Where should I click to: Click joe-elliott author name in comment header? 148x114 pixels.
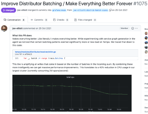[x=17, y=28]
